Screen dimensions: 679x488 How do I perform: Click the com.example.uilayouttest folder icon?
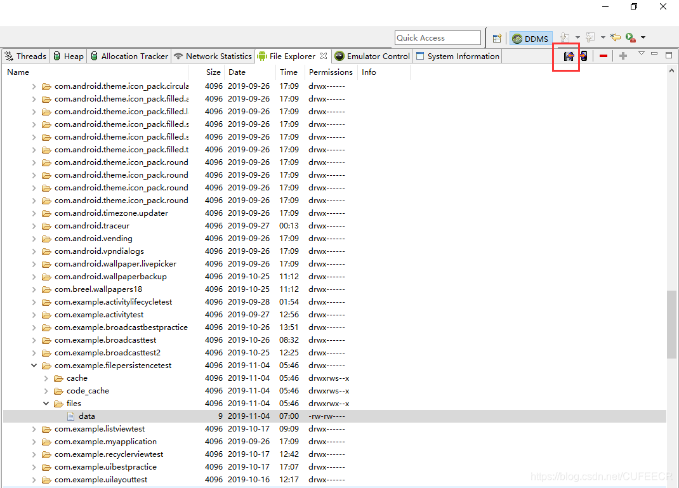[46, 480]
